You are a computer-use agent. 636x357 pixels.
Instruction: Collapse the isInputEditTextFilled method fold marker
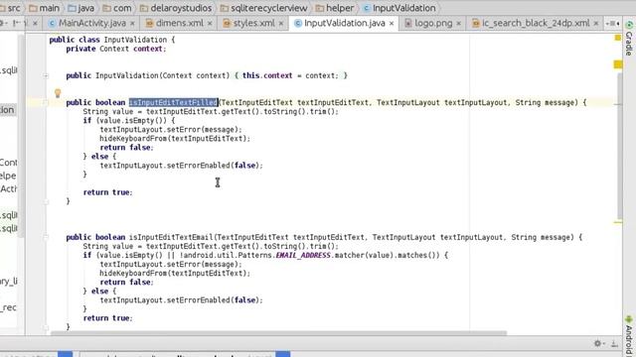click(x=46, y=103)
